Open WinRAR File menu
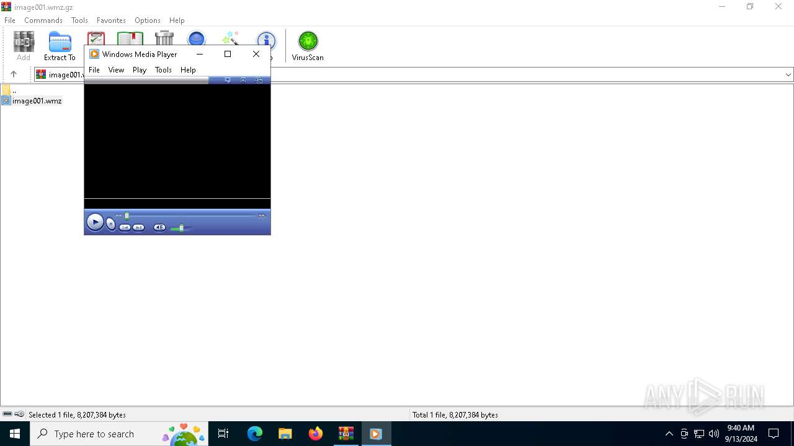This screenshot has height=446, width=794. click(10, 20)
